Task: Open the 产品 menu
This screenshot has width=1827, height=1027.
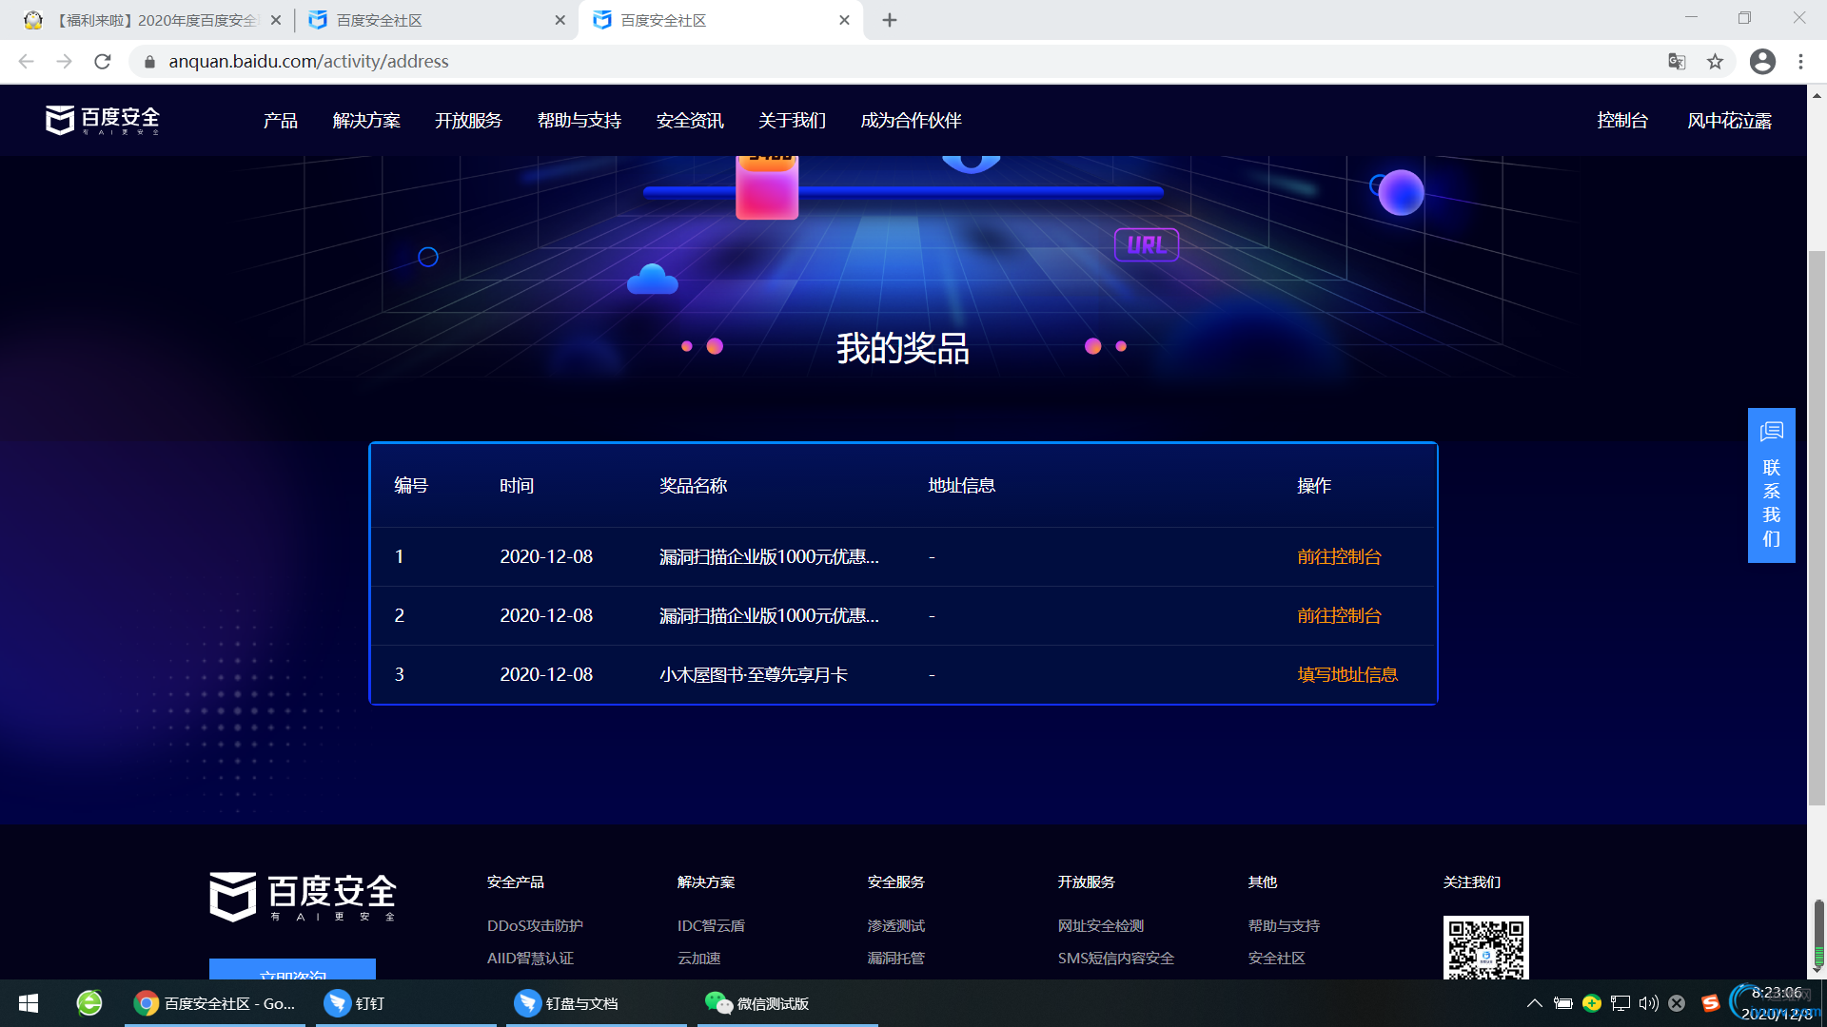Action: point(281,121)
